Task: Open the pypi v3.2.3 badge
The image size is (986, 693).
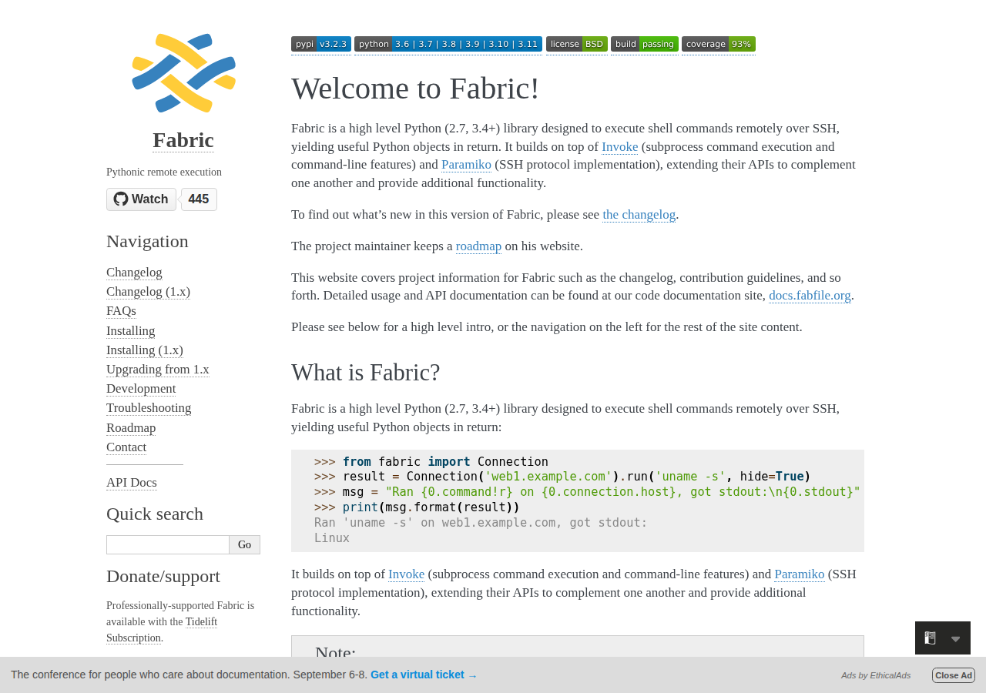Action: 321,44
